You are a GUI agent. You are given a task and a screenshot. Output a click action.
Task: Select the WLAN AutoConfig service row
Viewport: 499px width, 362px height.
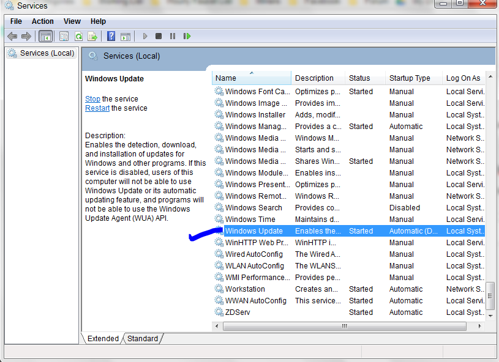click(348, 266)
